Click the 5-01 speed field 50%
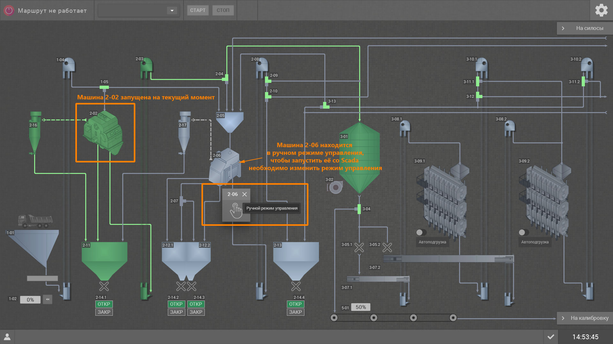 tap(361, 307)
